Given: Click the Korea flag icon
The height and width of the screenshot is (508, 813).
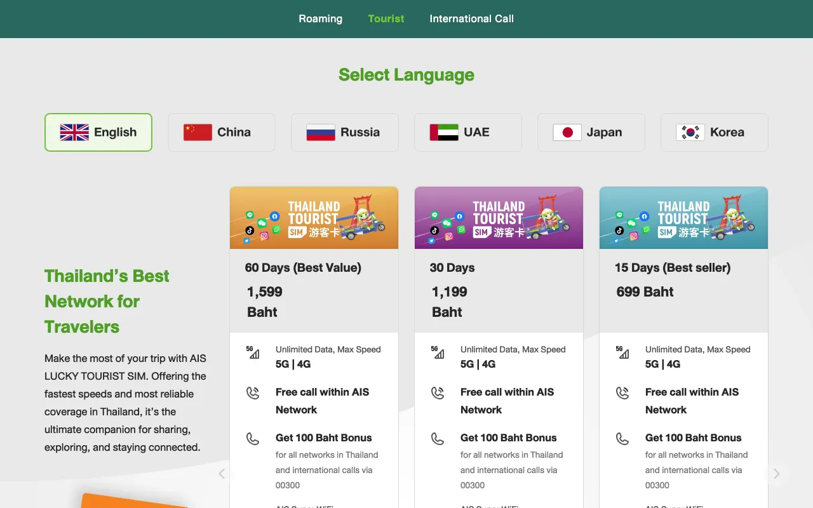Looking at the screenshot, I should [690, 132].
